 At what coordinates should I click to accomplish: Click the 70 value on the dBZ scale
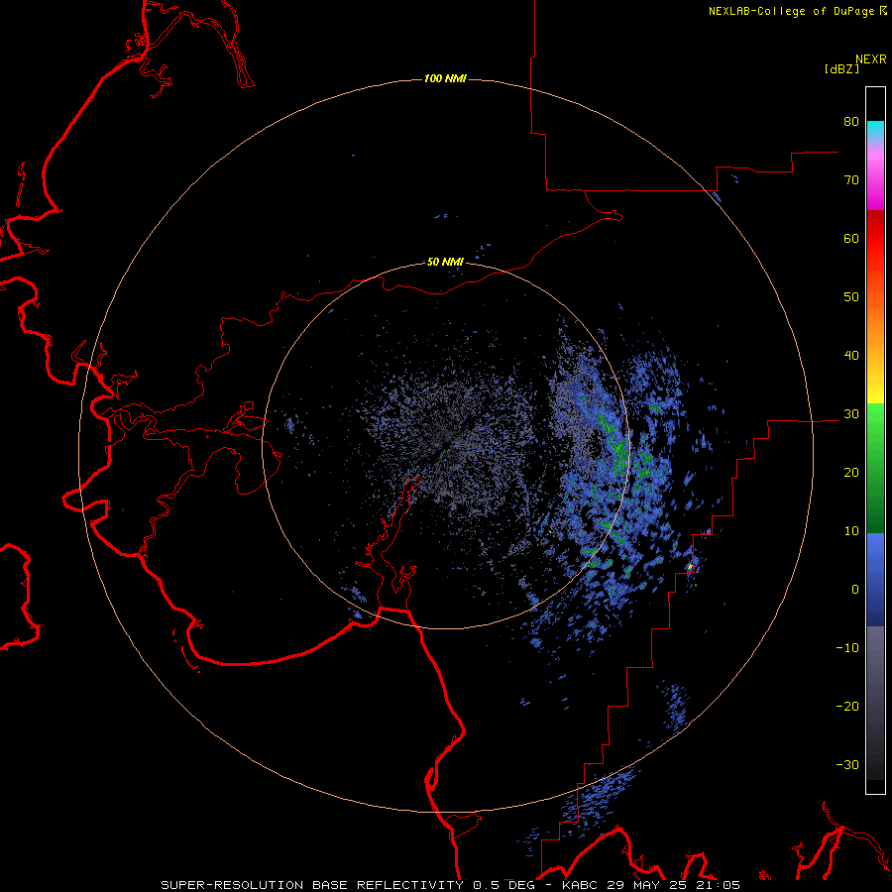(x=851, y=180)
